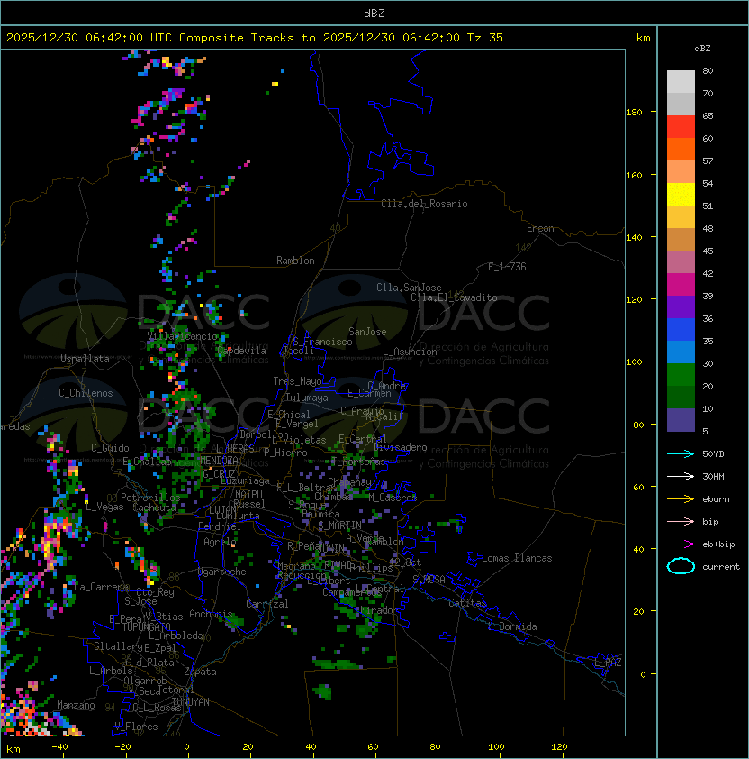Click the 'C_Guido' map label
Viewport: 749px width, 759px height.
point(110,448)
